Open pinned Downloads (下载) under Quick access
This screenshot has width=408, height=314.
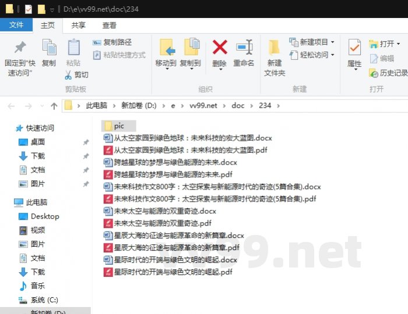click(x=31, y=156)
